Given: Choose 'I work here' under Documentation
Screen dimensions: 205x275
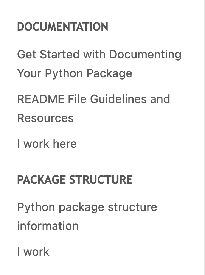Looking at the screenshot, I should tap(47, 144).
